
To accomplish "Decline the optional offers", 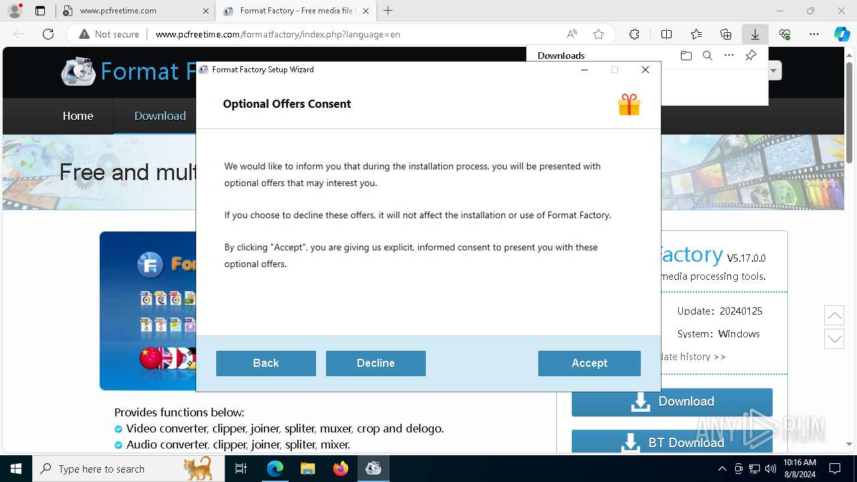I will pos(376,363).
